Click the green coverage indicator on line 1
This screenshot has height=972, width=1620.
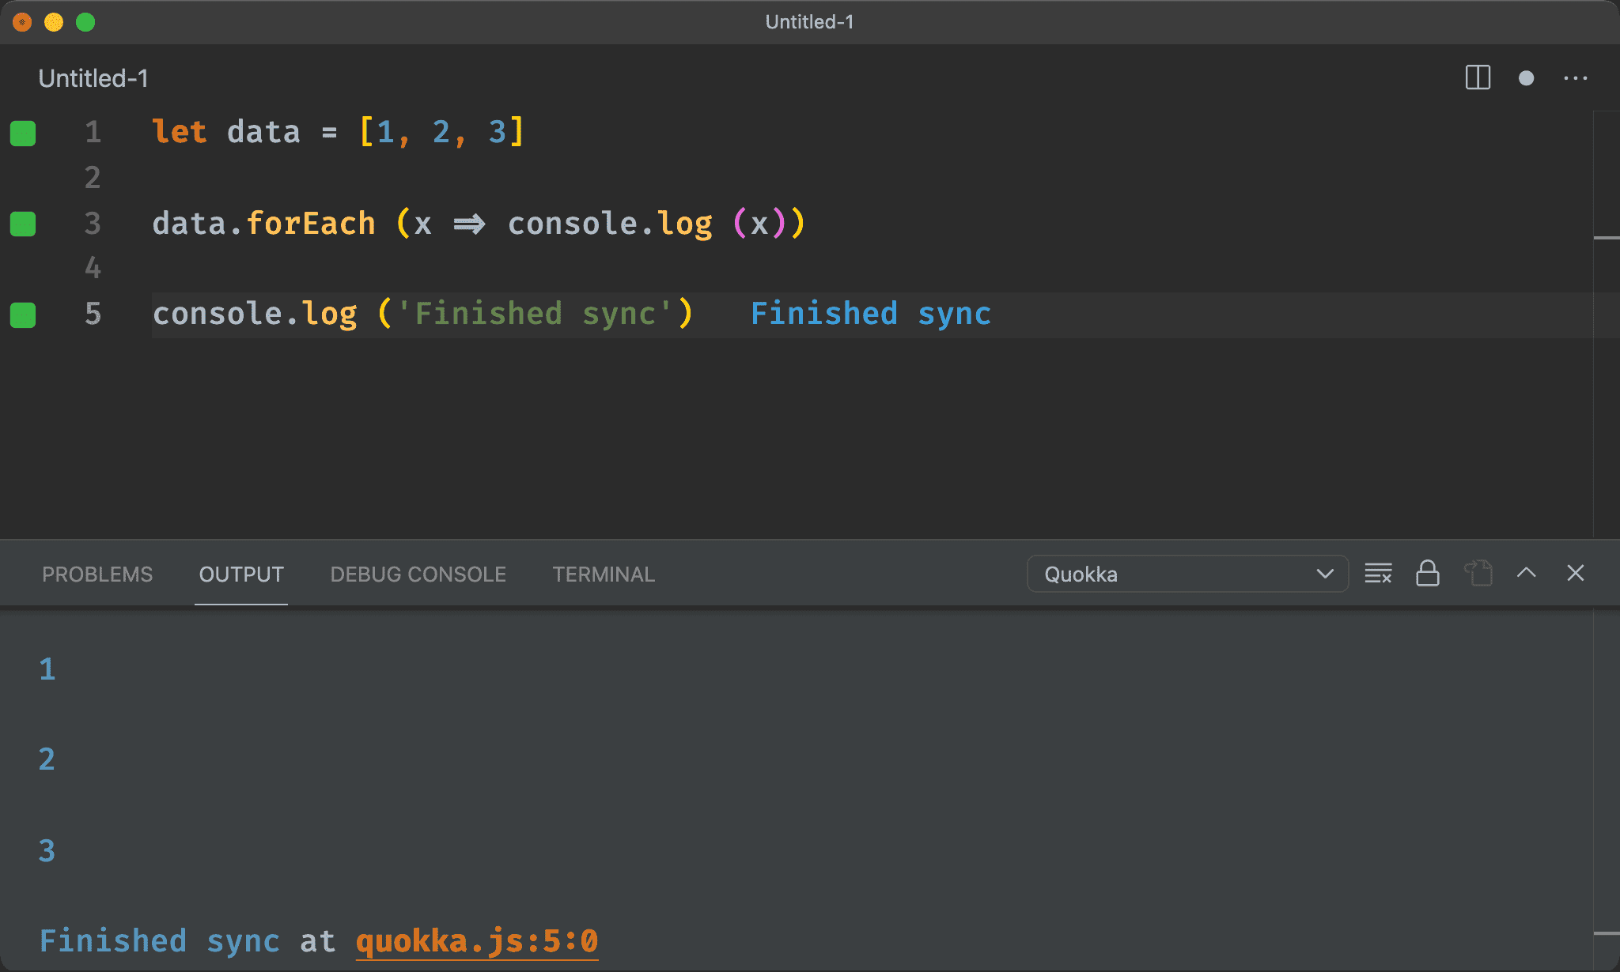point(23,133)
